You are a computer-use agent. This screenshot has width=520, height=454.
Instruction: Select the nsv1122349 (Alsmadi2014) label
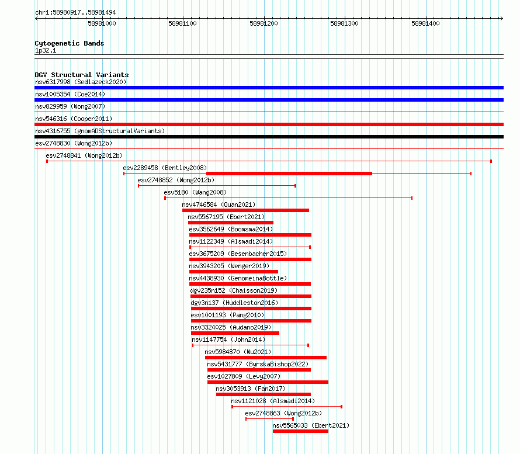pyautogui.click(x=231, y=241)
